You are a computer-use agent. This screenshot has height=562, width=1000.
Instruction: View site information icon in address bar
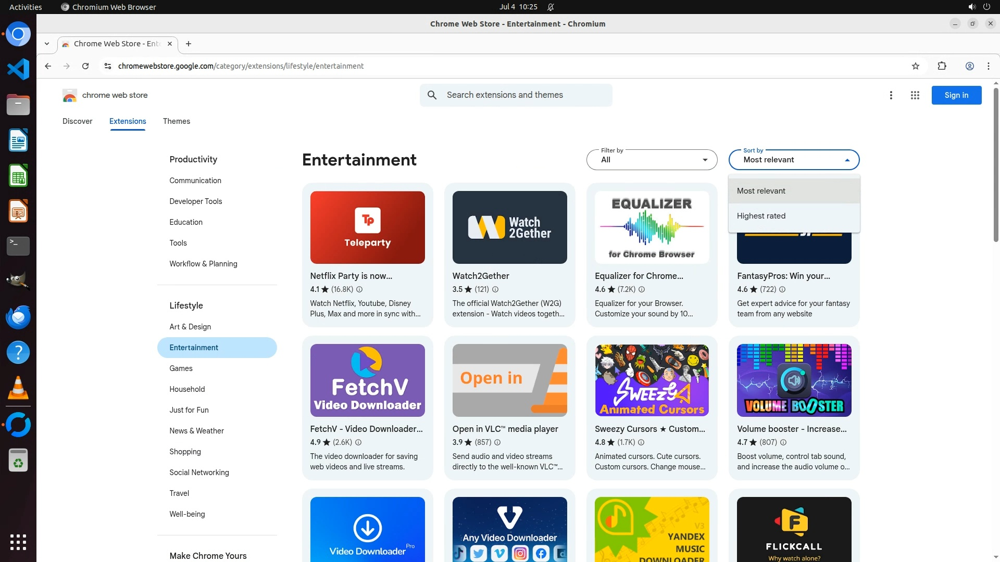(x=107, y=66)
